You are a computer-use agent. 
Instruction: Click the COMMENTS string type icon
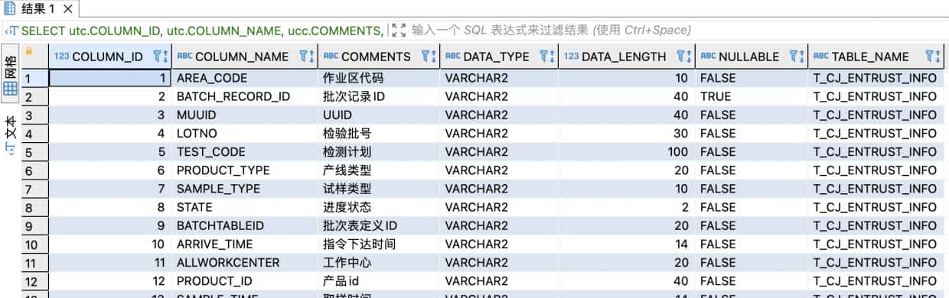click(x=331, y=57)
